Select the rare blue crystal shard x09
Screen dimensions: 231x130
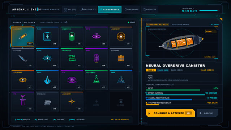coord(47,80)
